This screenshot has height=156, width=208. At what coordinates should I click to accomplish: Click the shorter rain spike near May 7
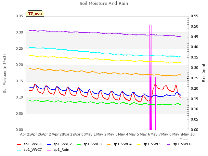(x=156, y=104)
